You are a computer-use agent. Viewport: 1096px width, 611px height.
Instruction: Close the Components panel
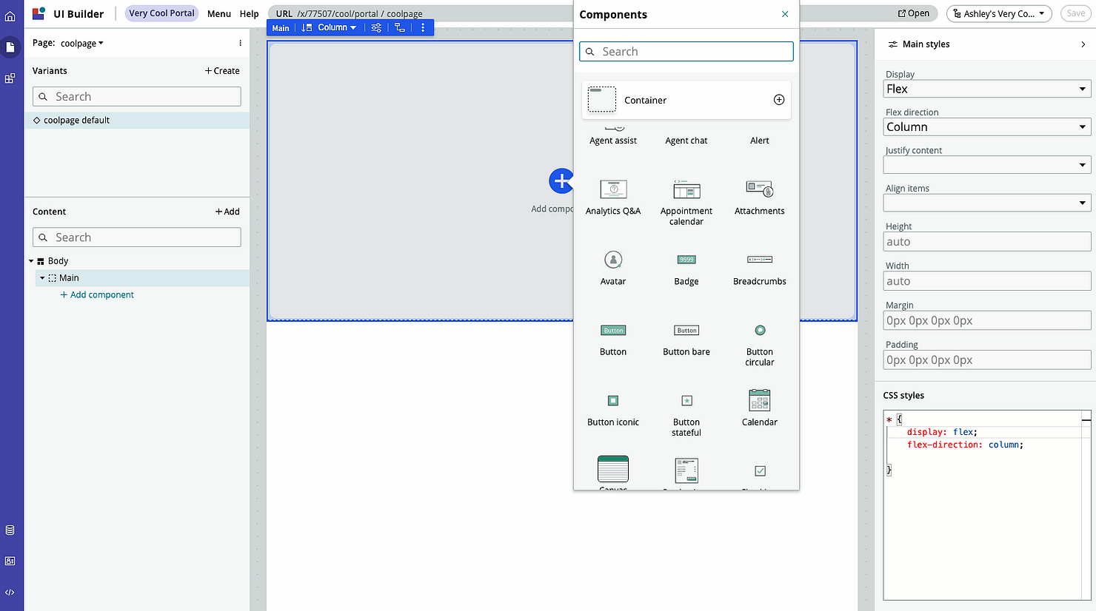click(785, 14)
